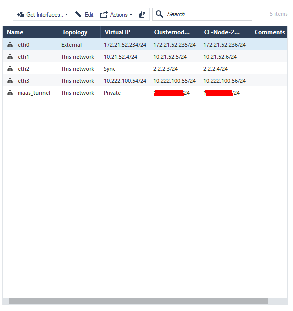Screen dimensions: 293x311
Task: Click the Actions export icon
Action: (104, 14)
